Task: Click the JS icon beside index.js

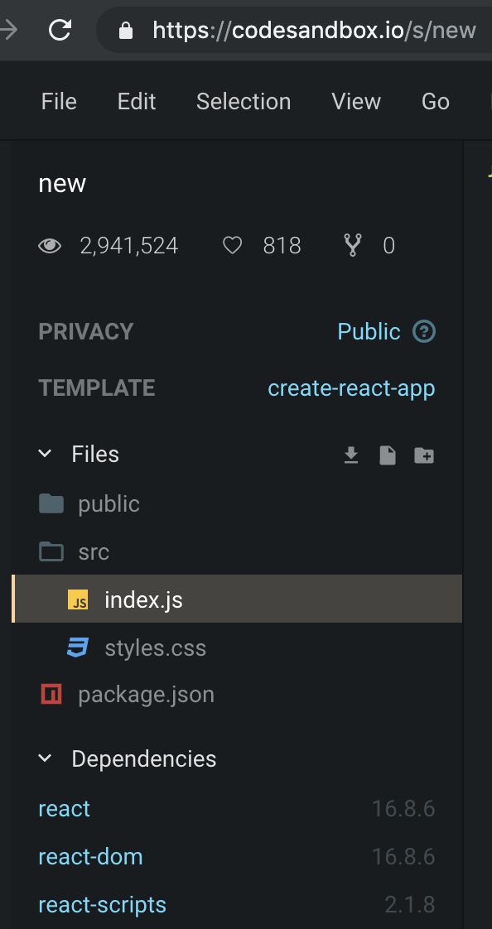Action: click(80, 599)
